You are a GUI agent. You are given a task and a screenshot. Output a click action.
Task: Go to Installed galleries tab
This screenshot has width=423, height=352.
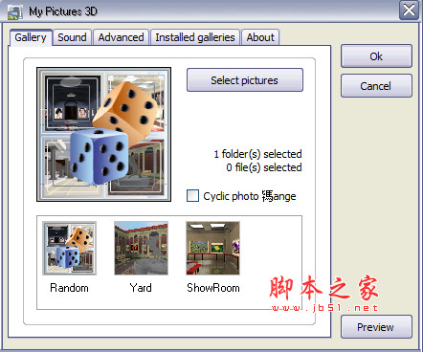(195, 37)
